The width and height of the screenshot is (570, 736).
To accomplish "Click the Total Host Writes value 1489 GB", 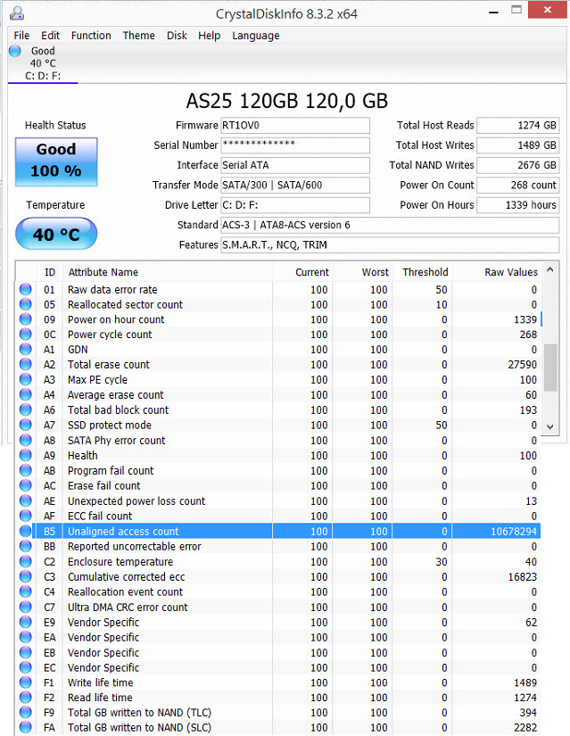I will pos(518,145).
